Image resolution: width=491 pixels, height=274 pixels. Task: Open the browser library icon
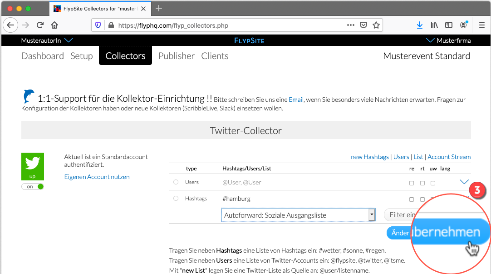coord(434,25)
